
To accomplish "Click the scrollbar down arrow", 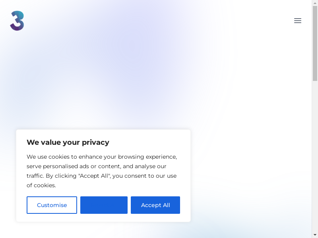I will coord(315,235).
